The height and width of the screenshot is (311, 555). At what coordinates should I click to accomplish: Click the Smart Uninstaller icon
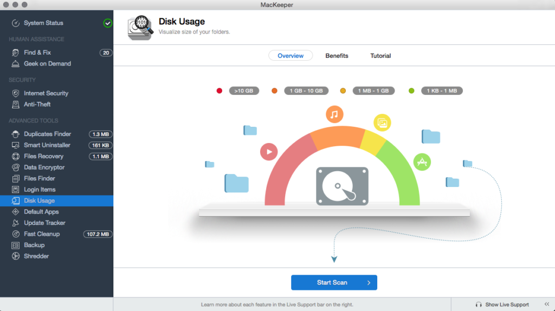tap(16, 145)
